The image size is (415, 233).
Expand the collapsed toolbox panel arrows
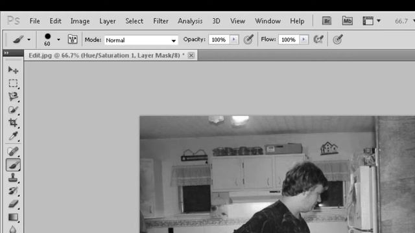(6, 53)
